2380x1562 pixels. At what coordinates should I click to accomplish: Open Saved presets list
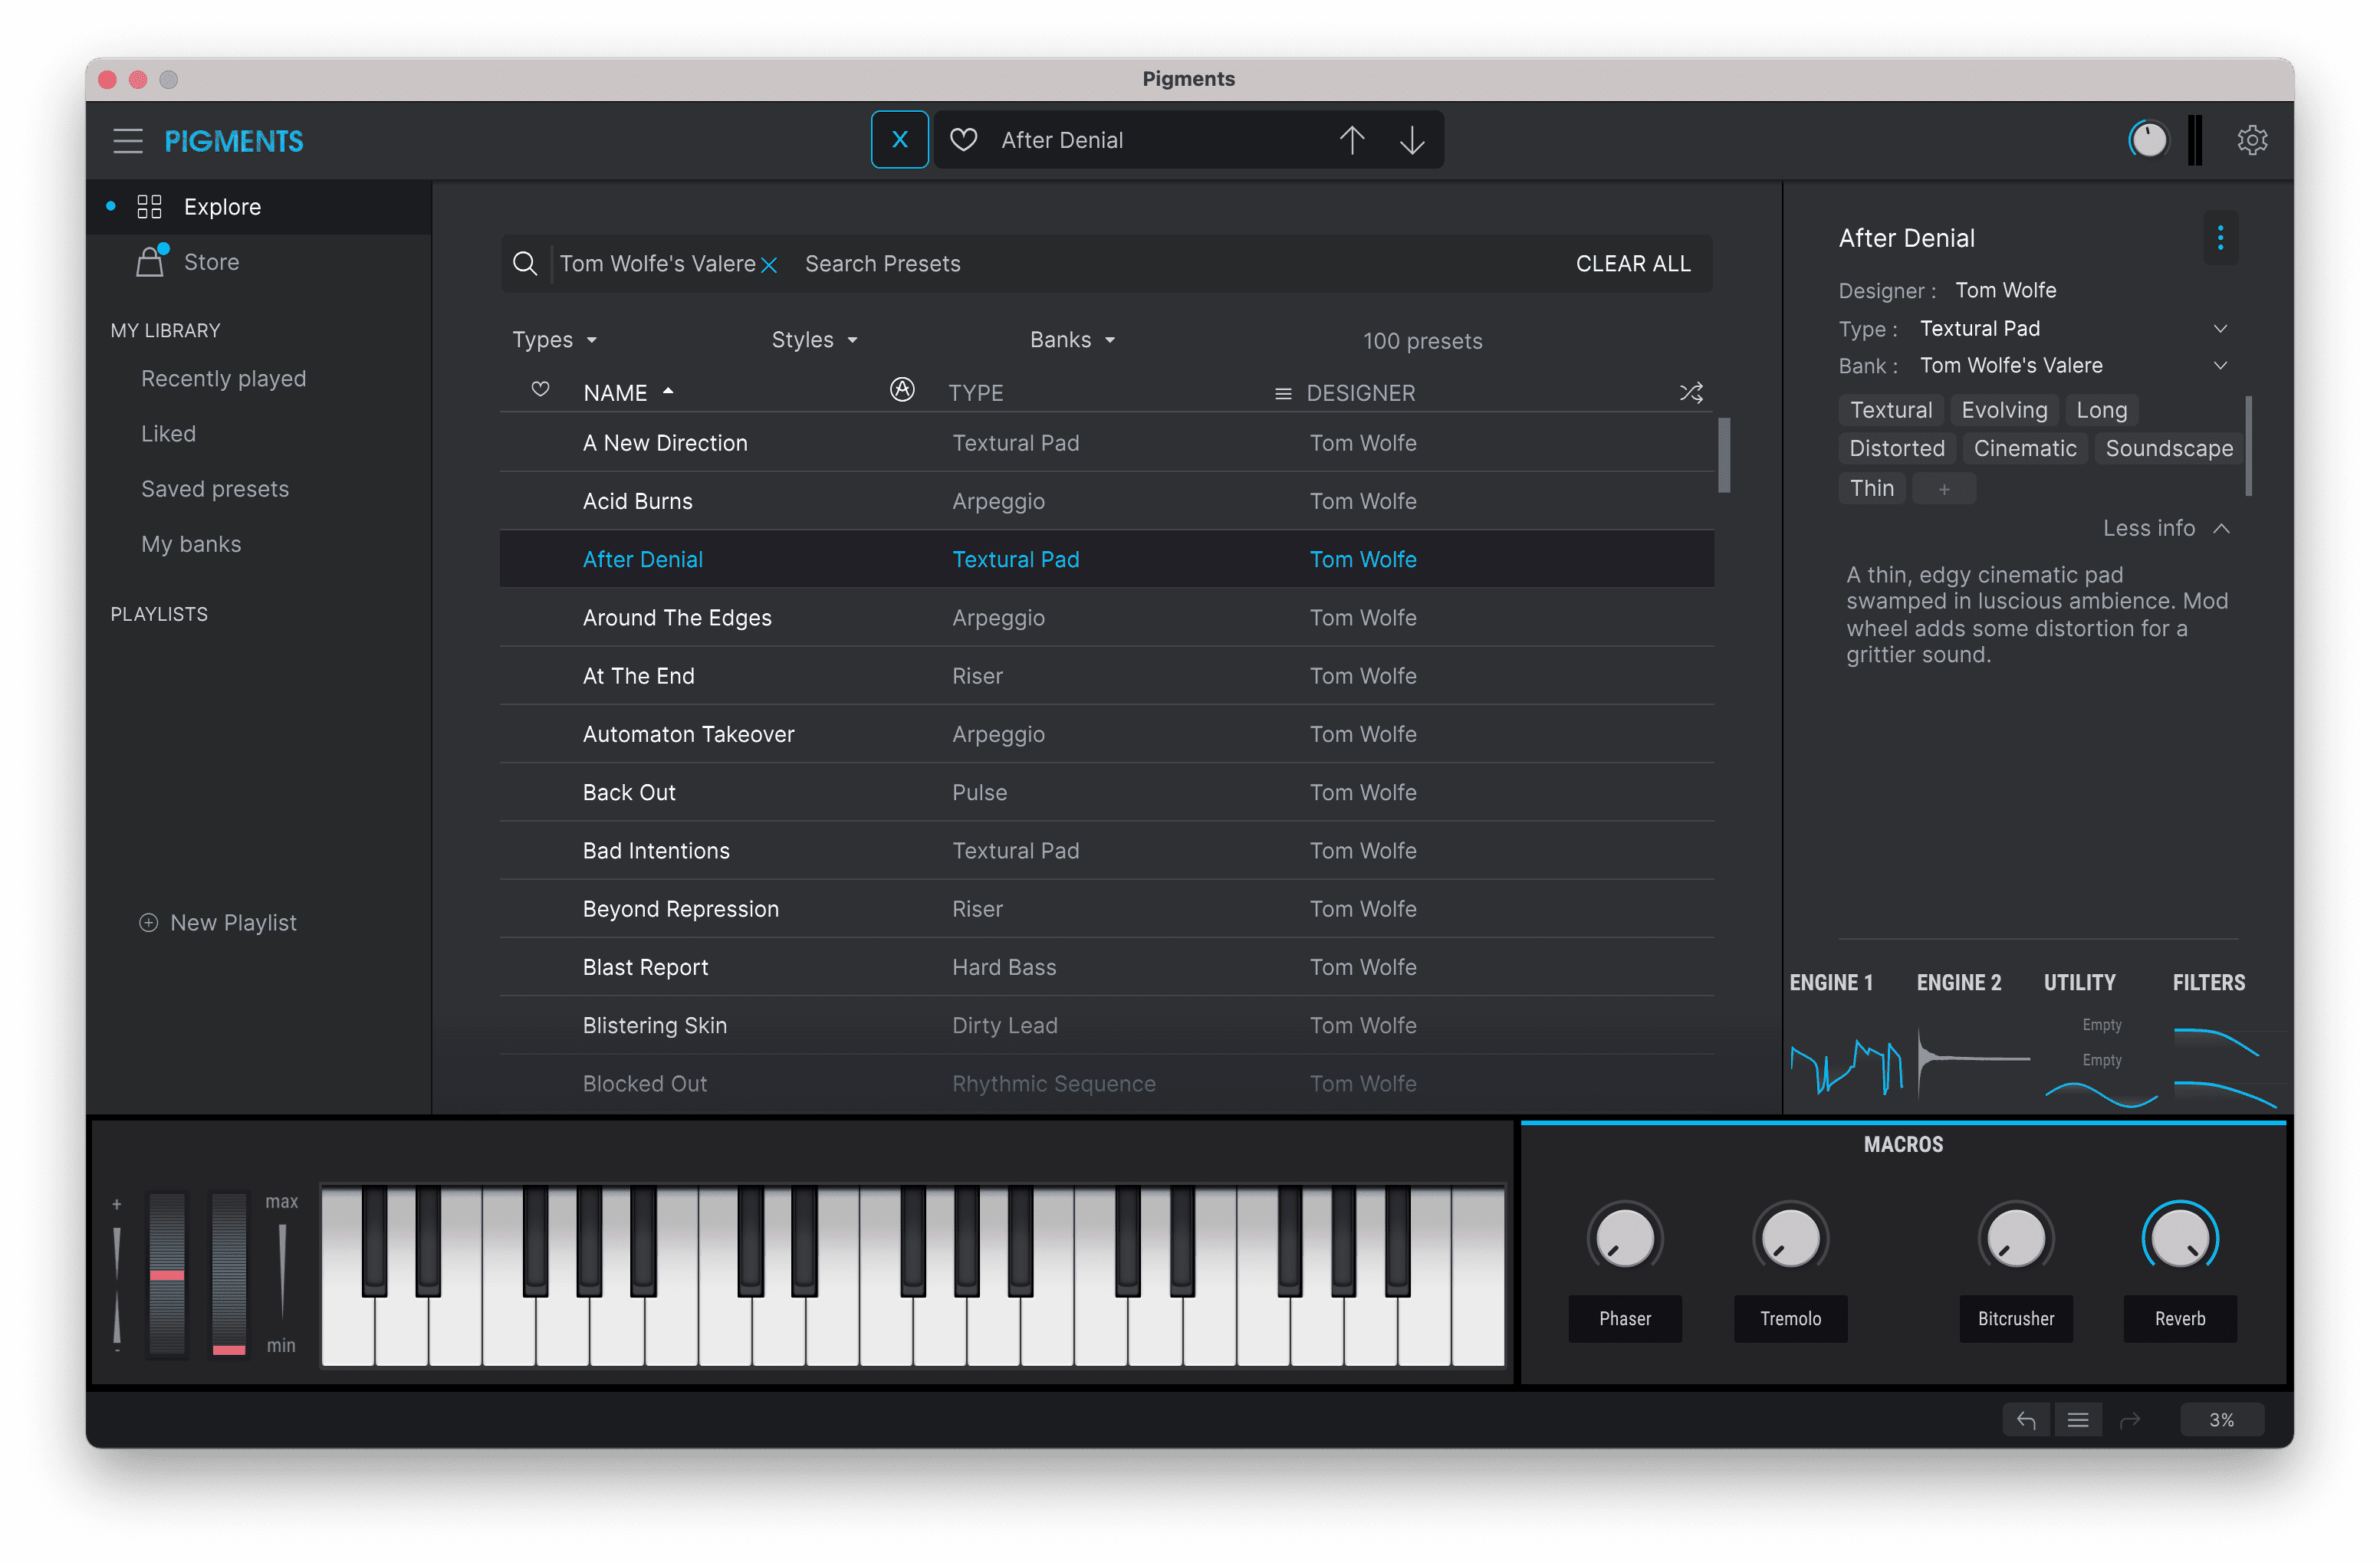pyautogui.click(x=215, y=489)
